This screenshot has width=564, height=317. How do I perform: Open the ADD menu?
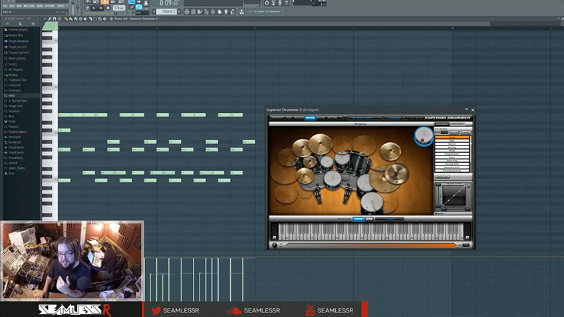pos(19,6)
